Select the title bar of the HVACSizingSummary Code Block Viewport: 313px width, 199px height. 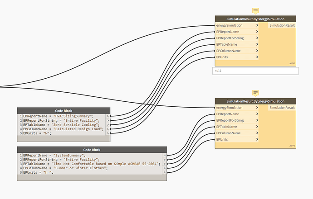click(x=64, y=111)
